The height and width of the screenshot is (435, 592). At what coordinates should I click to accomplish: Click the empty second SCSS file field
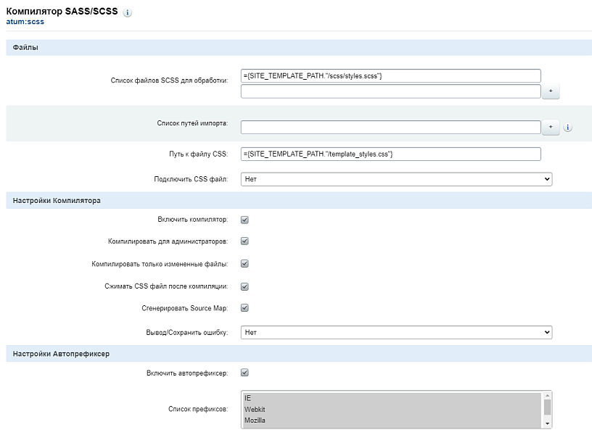point(390,91)
